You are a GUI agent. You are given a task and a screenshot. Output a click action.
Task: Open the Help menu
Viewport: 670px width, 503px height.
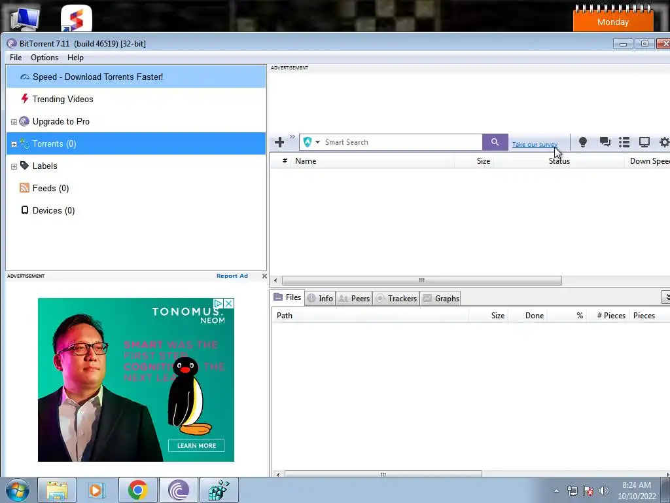[x=75, y=58]
